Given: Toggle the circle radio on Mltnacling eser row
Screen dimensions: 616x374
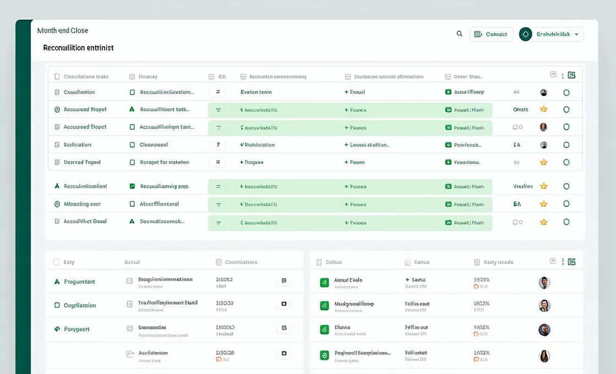Looking at the screenshot, I should pyautogui.click(x=566, y=204).
